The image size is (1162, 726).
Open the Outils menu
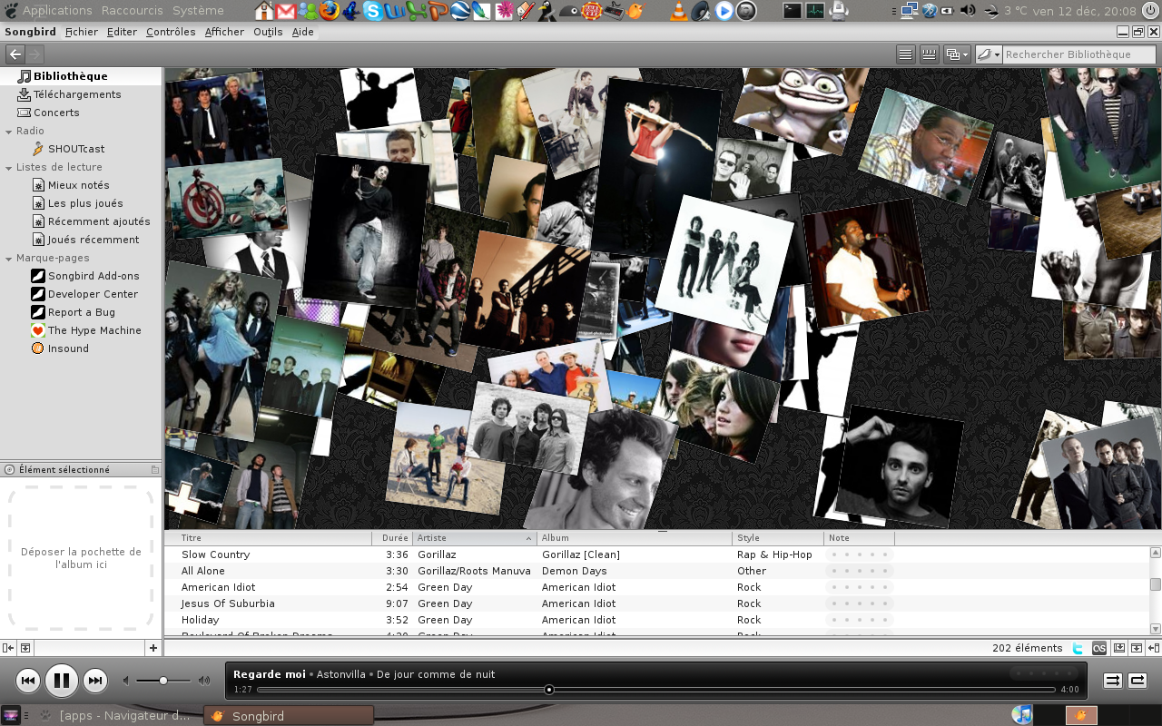pos(268,32)
